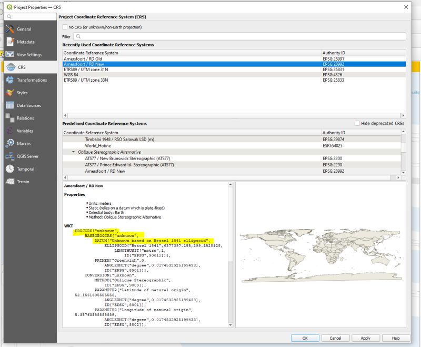Sort recent list by Authority ID header
The width and height of the screenshot is (421, 347).
364,53
